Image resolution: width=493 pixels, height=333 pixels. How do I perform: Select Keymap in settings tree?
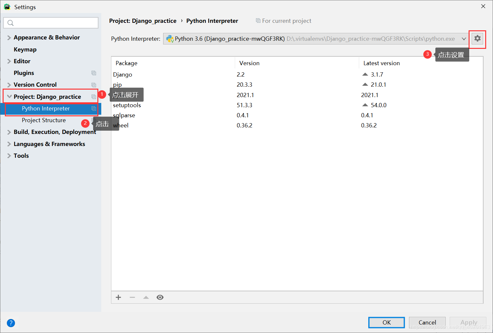click(25, 50)
